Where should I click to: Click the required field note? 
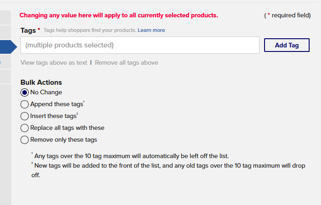click(287, 15)
